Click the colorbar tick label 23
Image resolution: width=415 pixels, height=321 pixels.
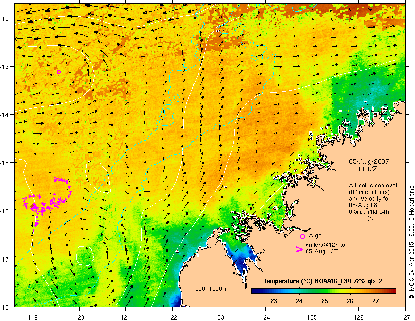click(x=274, y=301)
